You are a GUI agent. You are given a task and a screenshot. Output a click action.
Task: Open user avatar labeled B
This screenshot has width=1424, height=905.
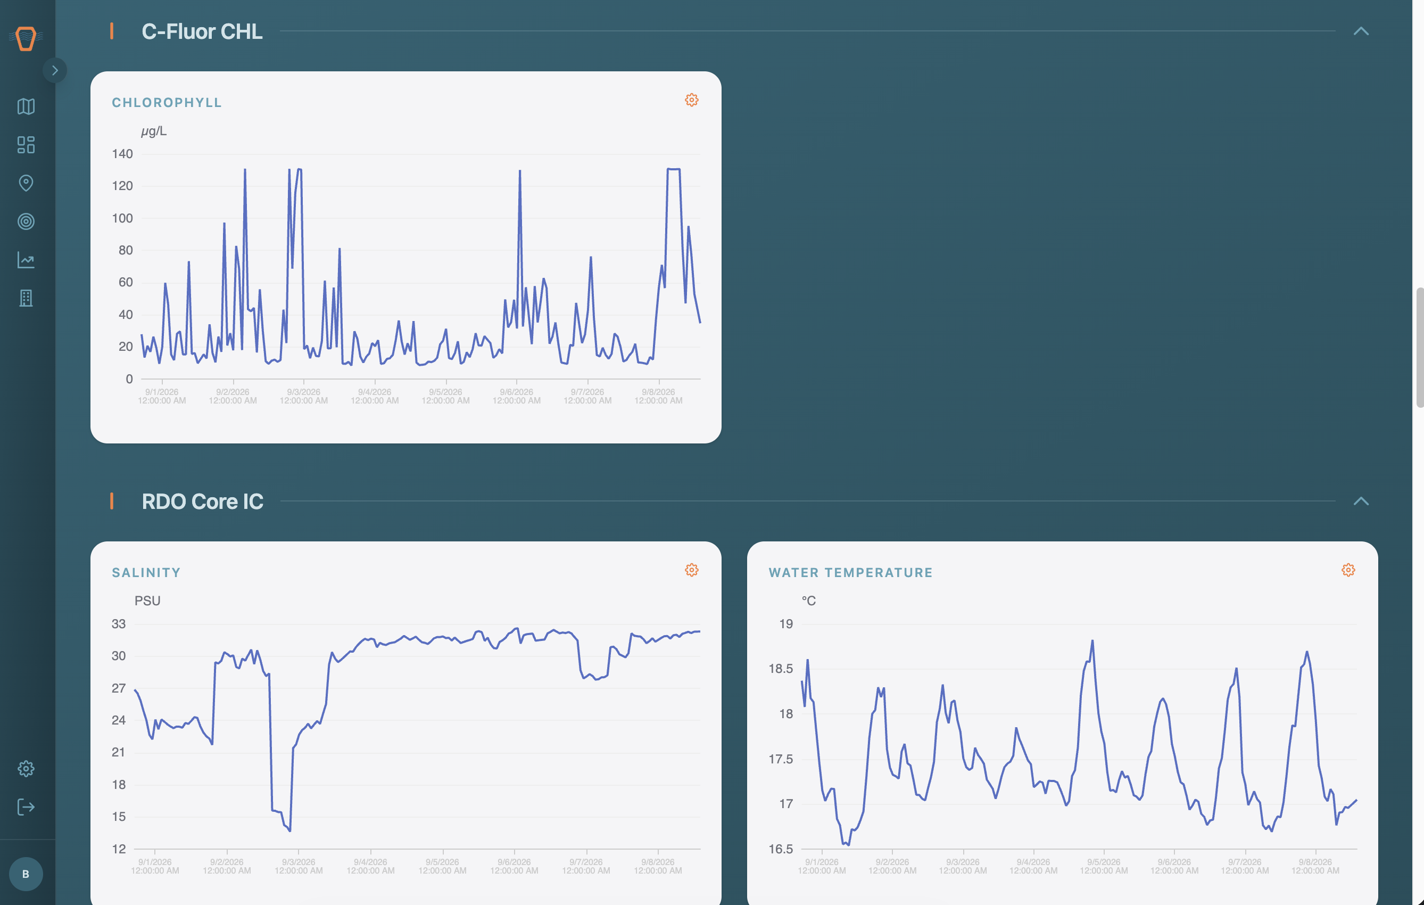pos(26,874)
